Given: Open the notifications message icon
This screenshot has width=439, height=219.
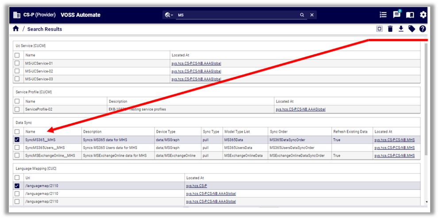Looking at the screenshot, I should (x=397, y=15).
